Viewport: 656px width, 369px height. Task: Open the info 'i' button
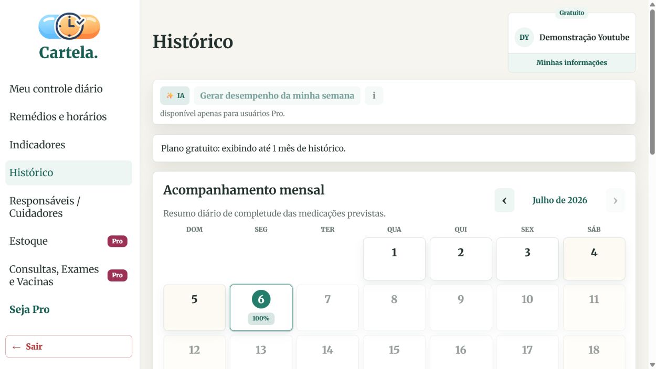point(374,95)
